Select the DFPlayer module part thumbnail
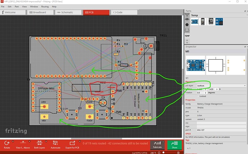Viewport: 248px width, 154px height. pyautogui.click(x=211, y=22)
